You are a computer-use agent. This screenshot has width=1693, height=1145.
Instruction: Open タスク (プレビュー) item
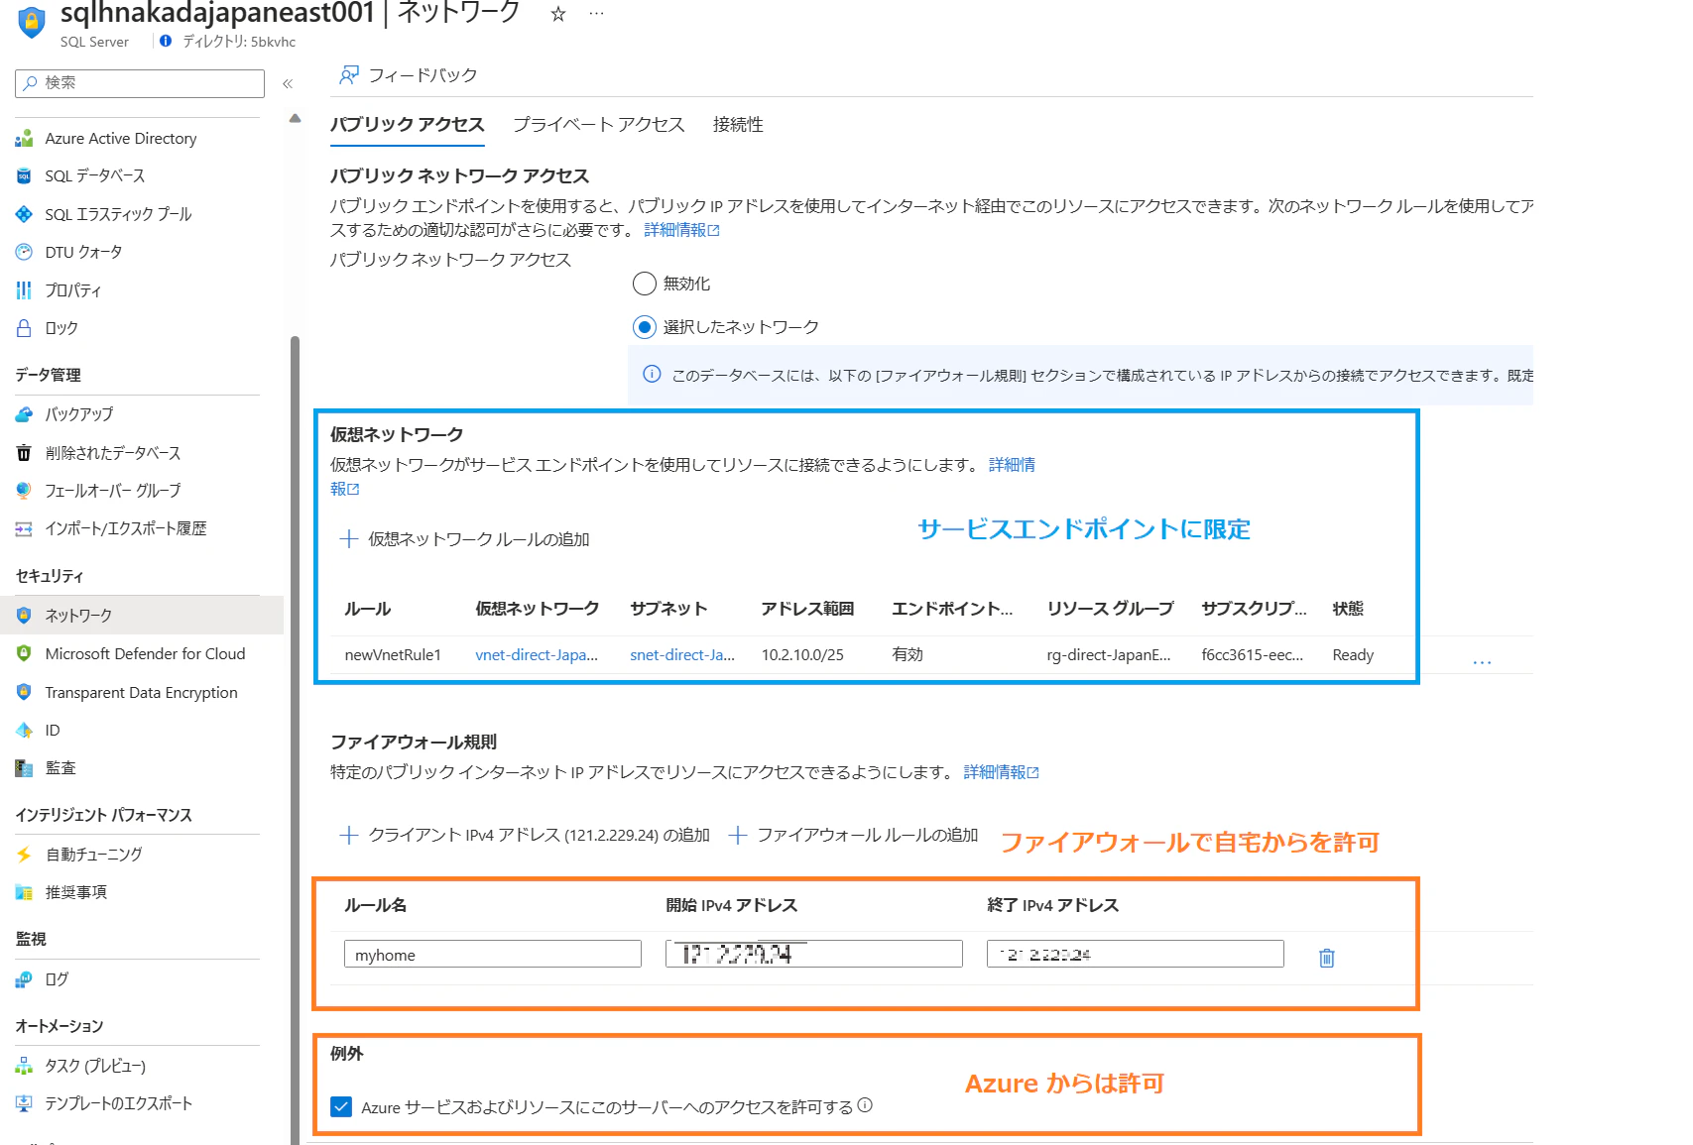(95, 1066)
